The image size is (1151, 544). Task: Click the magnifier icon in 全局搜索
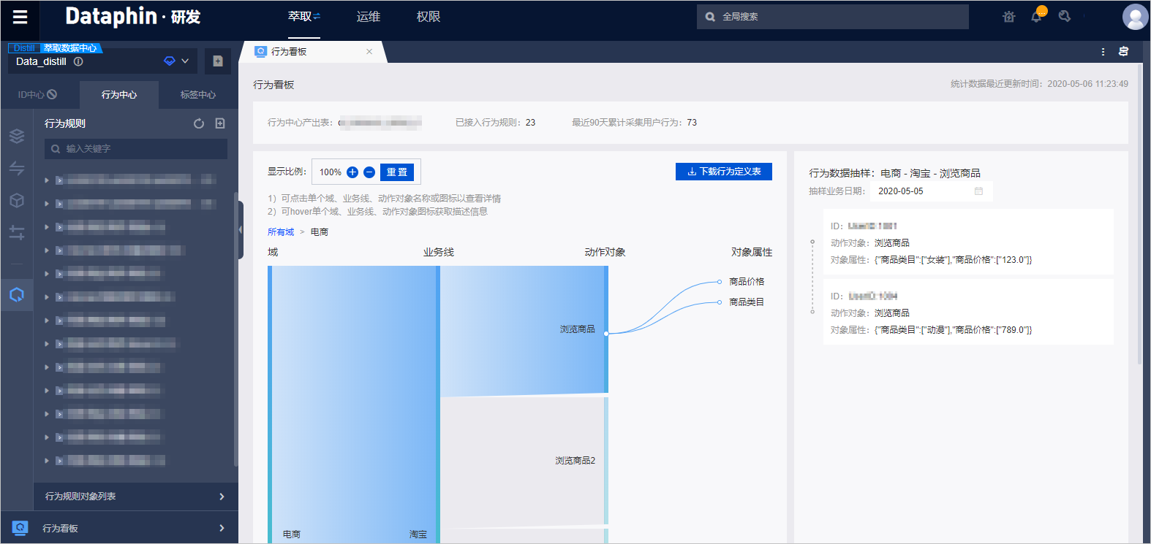pos(710,17)
